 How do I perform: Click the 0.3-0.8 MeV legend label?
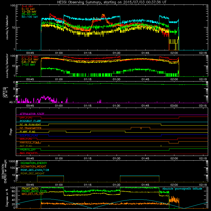click(30, 59)
